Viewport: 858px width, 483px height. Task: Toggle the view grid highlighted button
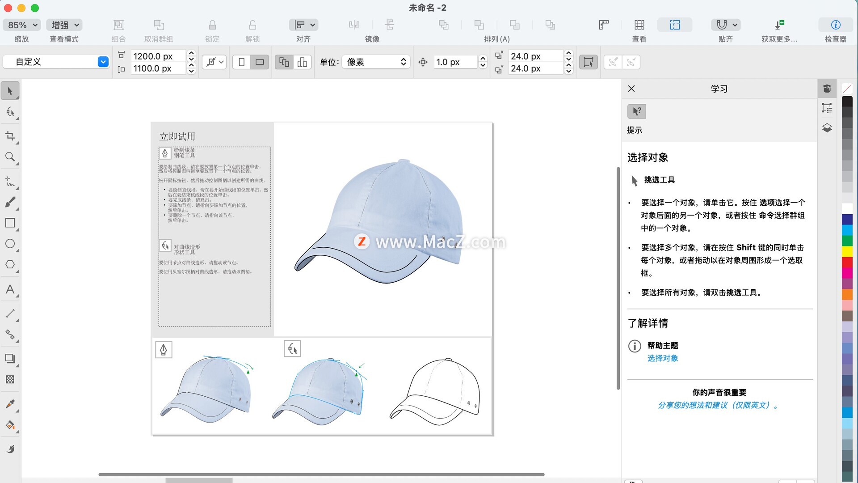point(674,25)
